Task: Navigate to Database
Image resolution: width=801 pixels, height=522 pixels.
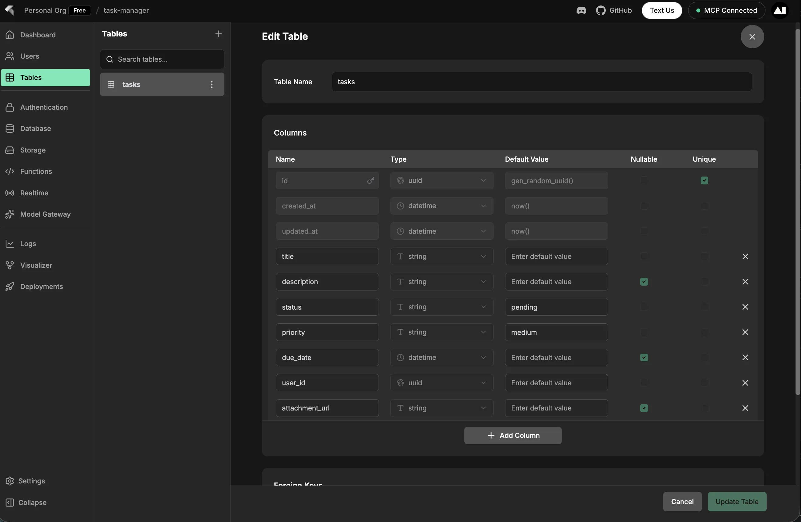Action: click(45, 129)
